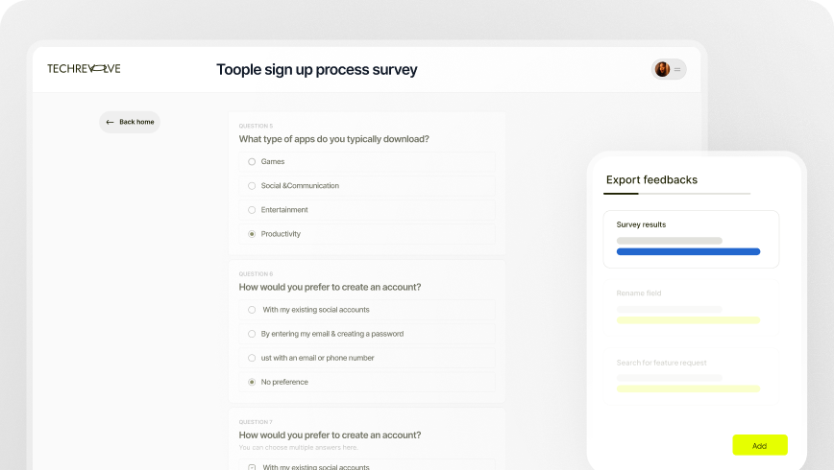Viewport: 834px width, 470px height.
Task: Pick With my existing social accounts in question 6
Action: [x=252, y=310]
